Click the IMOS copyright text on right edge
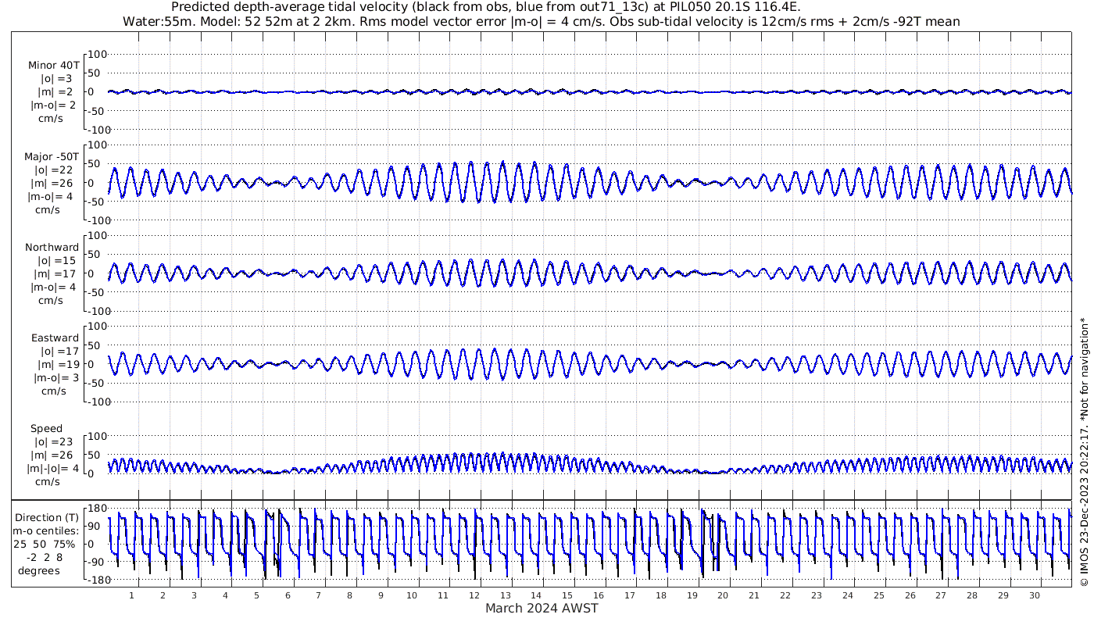This screenshot has width=1094, height=625. pyautogui.click(x=1083, y=452)
